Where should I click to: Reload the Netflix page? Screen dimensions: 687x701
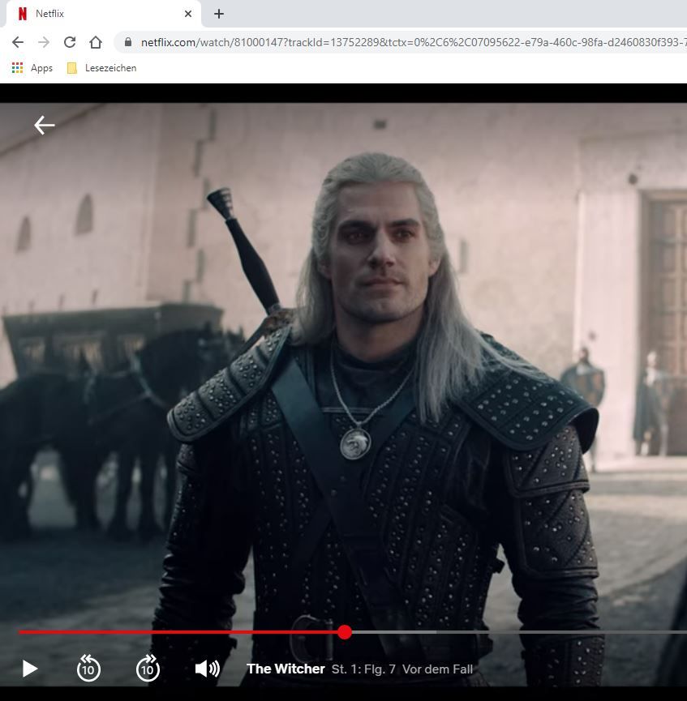(70, 42)
